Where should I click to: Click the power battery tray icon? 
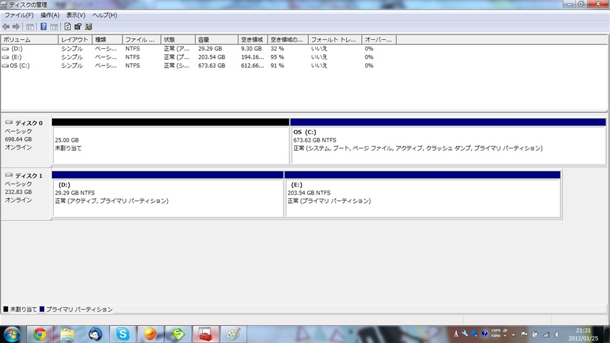click(535, 335)
